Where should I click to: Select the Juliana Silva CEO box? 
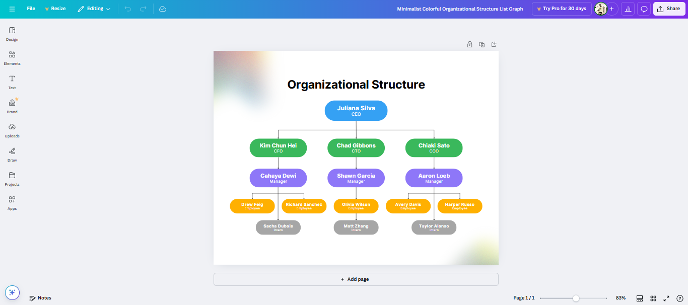pyautogui.click(x=356, y=111)
